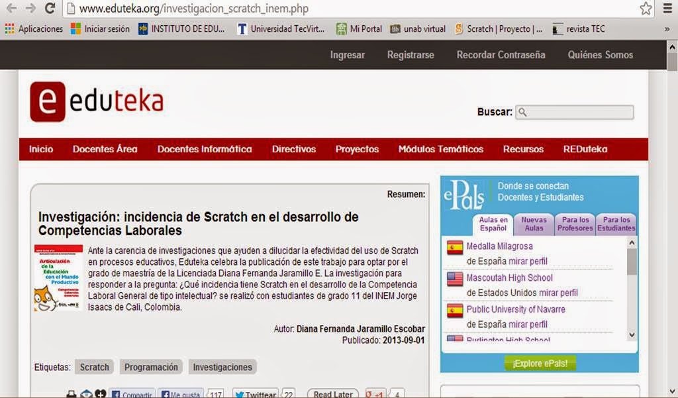Open the Chrome menu (three lines)
The height and width of the screenshot is (398, 678).
tap(667, 8)
